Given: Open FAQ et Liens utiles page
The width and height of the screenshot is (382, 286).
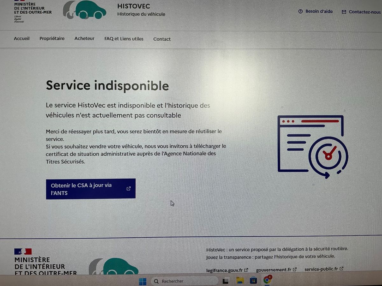Looking at the screenshot, I should tap(124, 39).
